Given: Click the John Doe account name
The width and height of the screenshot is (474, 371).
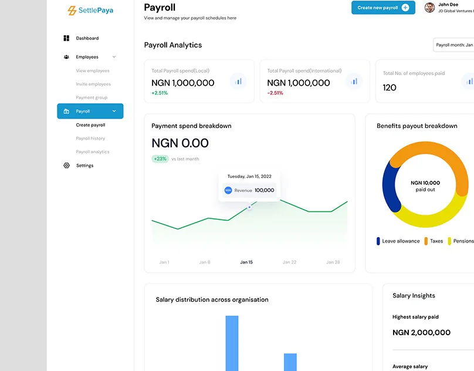Looking at the screenshot, I should 448,5.
